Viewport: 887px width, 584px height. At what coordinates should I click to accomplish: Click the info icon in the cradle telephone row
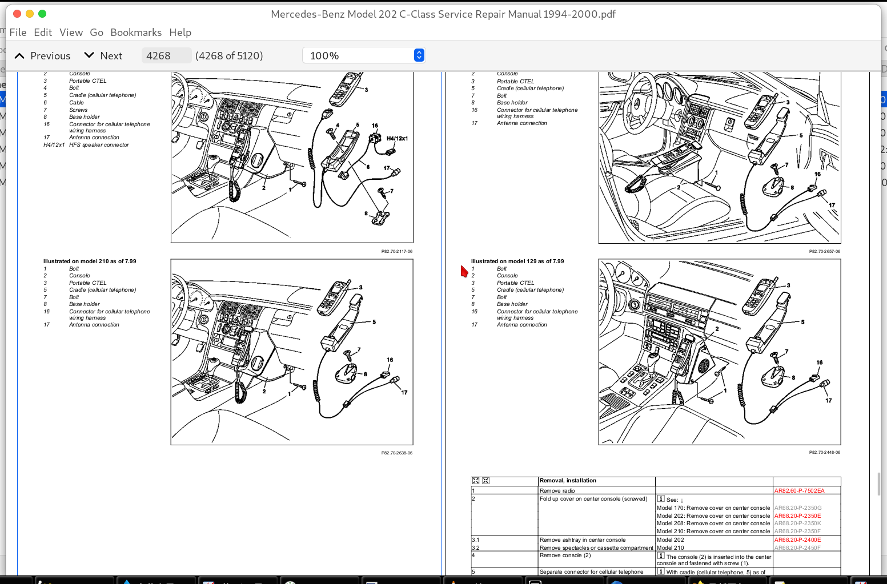(661, 571)
